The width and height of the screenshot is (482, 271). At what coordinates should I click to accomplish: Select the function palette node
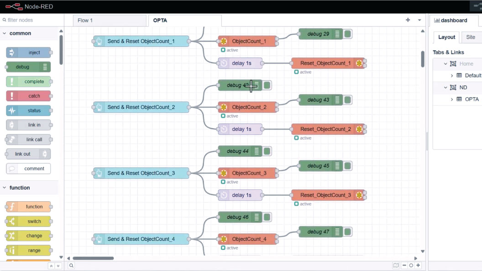point(28,207)
